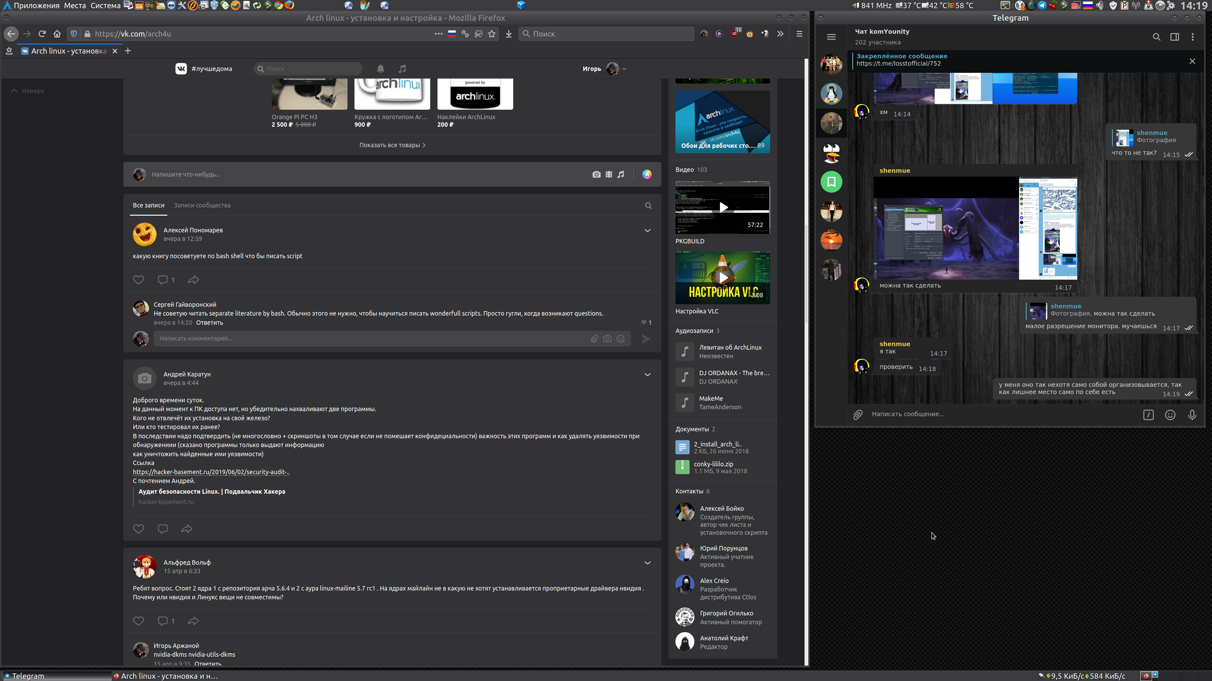Show more Firefox toolbar extensions chevron
Image resolution: width=1212 pixels, height=681 pixels.
click(781, 34)
